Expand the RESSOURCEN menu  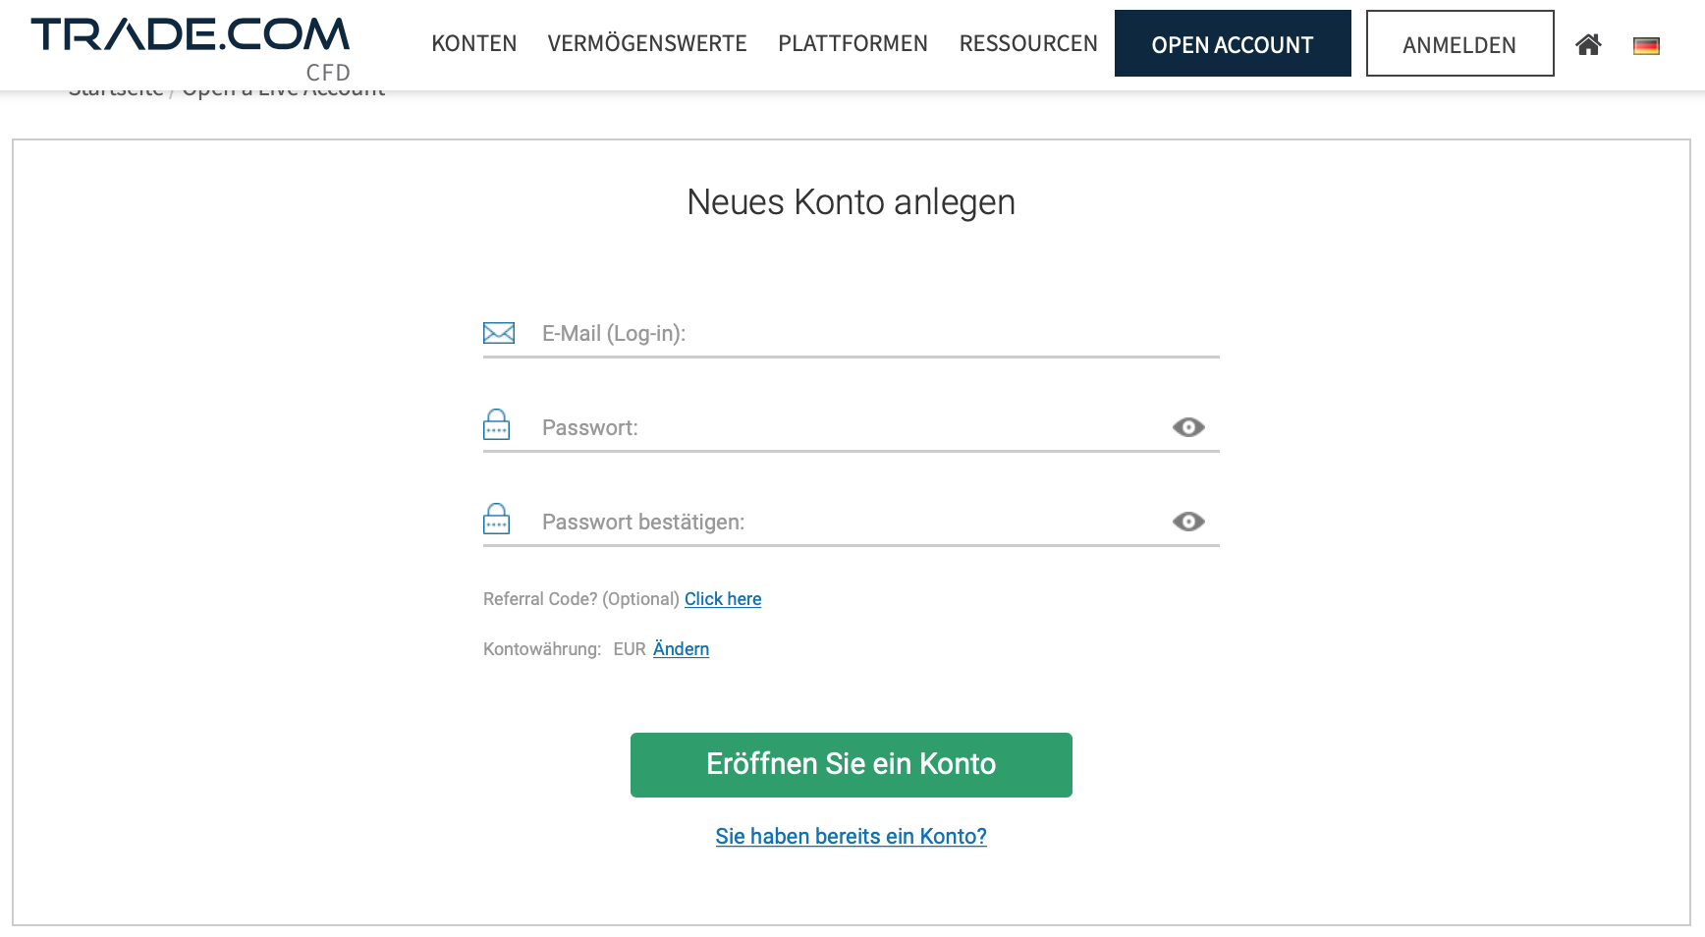[1028, 44]
